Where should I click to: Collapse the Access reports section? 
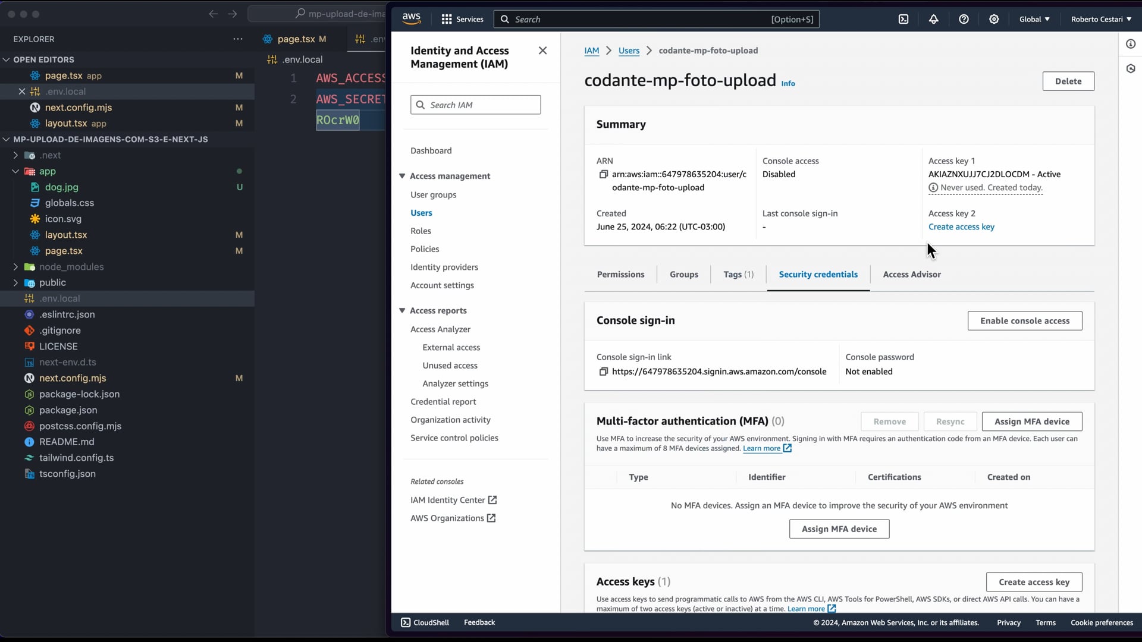[x=402, y=310]
